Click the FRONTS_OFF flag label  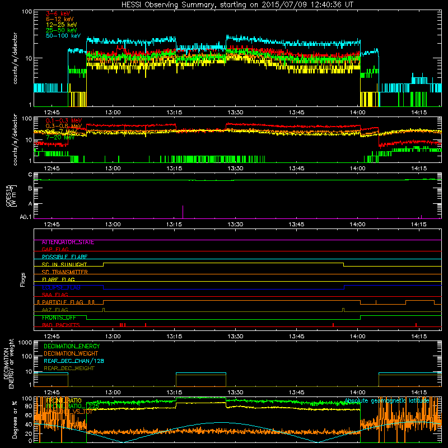click(x=59, y=318)
